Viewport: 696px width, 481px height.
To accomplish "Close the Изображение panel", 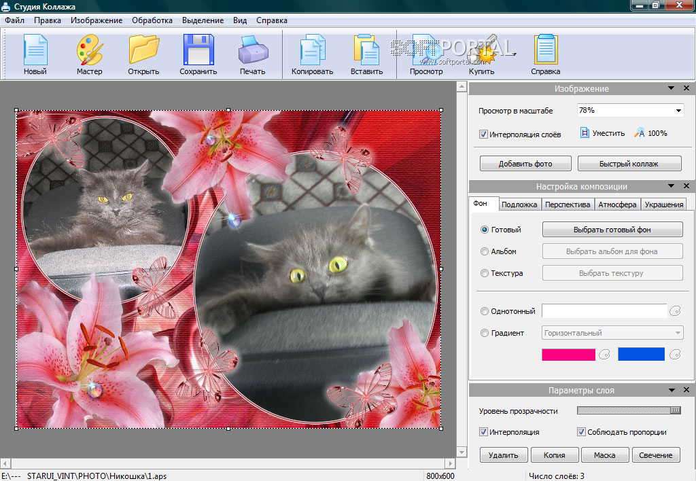I will click(x=686, y=88).
